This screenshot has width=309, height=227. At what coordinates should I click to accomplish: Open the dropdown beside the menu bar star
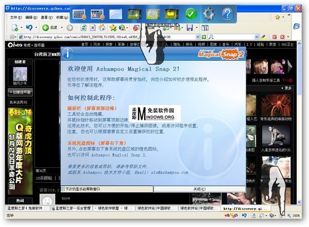point(283,18)
